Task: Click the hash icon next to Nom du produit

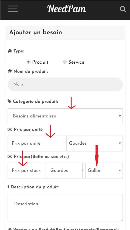Action: click(x=10, y=71)
